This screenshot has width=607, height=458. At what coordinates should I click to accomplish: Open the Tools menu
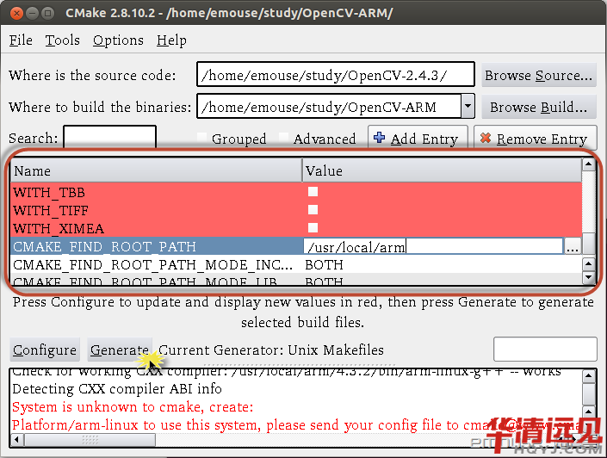coord(63,40)
